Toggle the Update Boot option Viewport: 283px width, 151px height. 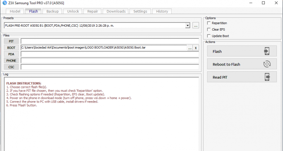tap(209, 36)
